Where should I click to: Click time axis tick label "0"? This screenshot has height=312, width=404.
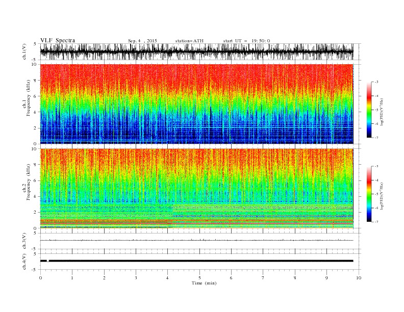click(40, 278)
